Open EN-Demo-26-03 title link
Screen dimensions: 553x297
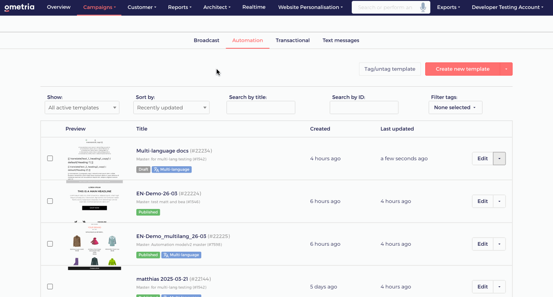pyautogui.click(x=157, y=194)
